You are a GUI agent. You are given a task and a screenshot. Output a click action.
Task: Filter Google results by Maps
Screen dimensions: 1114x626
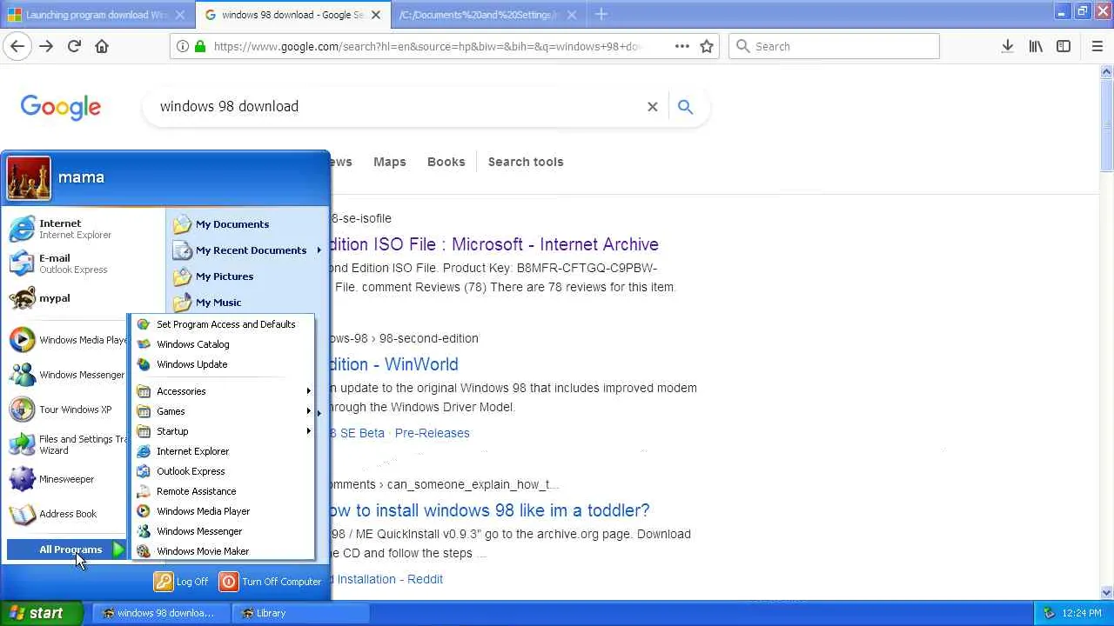coord(390,162)
